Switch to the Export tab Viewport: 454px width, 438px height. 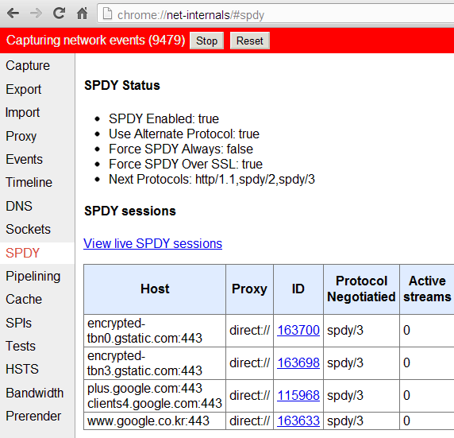pos(24,89)
